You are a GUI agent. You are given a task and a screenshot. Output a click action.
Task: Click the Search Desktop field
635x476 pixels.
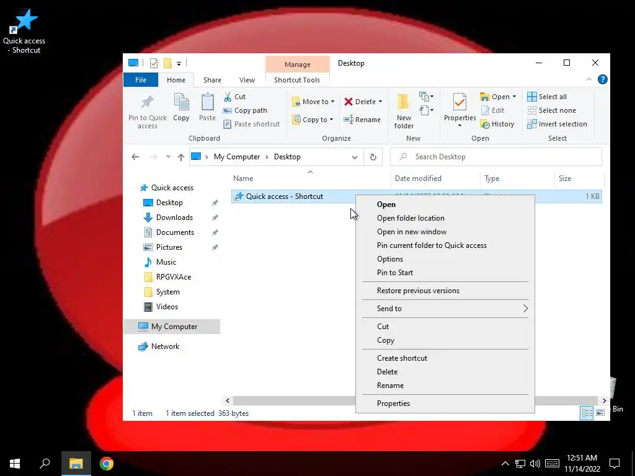click(x=495, y=157)
